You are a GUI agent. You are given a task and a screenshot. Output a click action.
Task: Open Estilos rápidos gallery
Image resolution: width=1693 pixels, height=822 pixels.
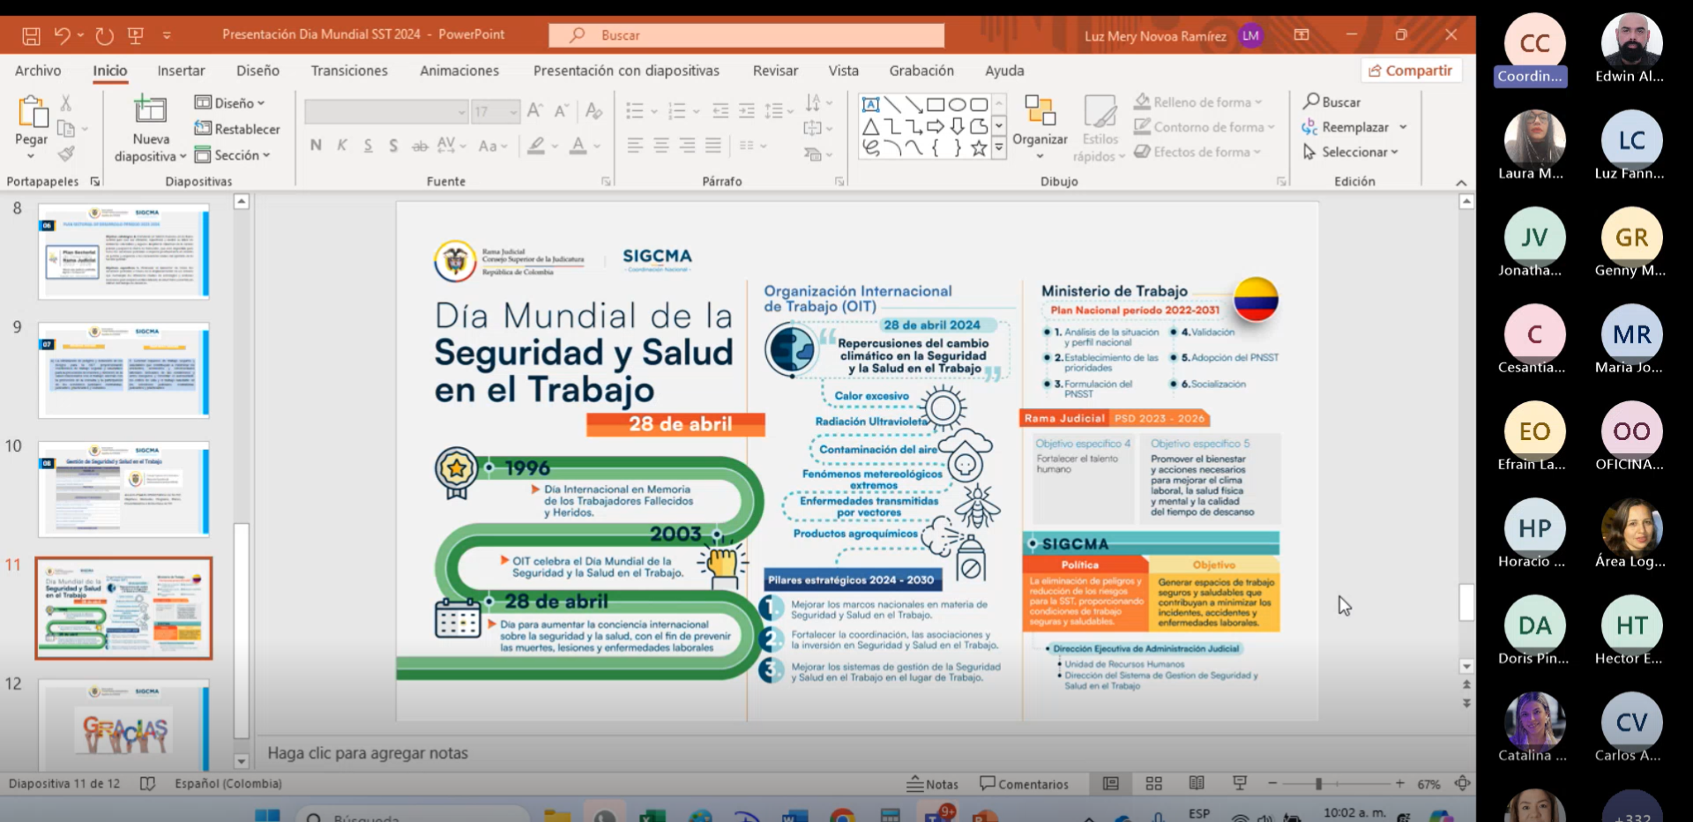[1100, 131]
